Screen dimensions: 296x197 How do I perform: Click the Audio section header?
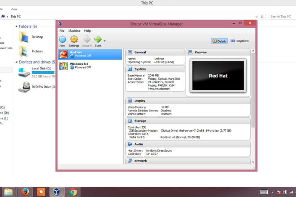pos(188,144)
